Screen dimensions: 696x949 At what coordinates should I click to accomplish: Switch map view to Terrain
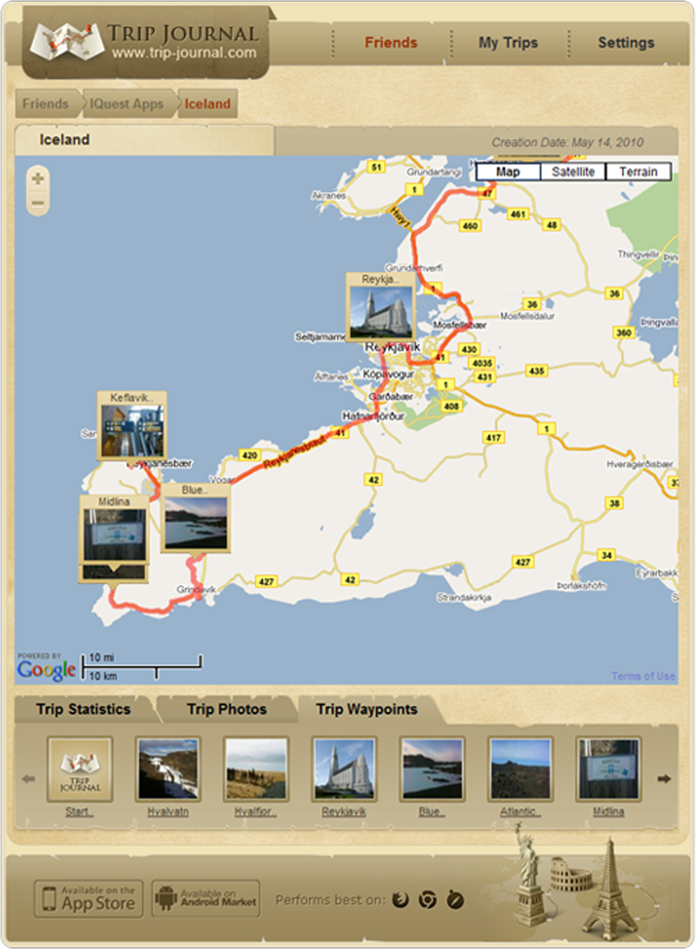point(638,172)
